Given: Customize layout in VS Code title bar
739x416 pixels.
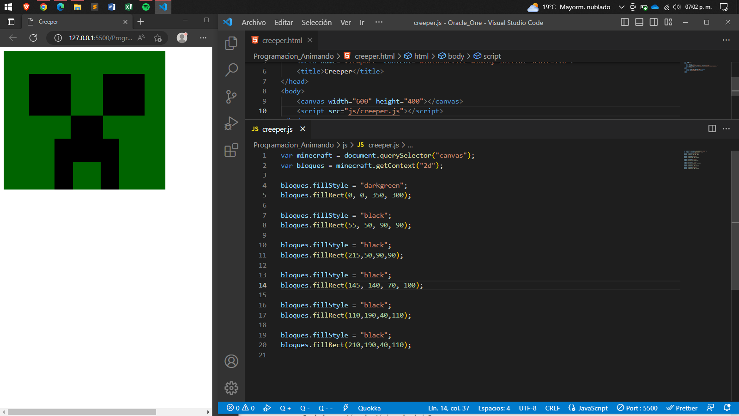Looking at the screenshot, I should (x=668, y=22).
